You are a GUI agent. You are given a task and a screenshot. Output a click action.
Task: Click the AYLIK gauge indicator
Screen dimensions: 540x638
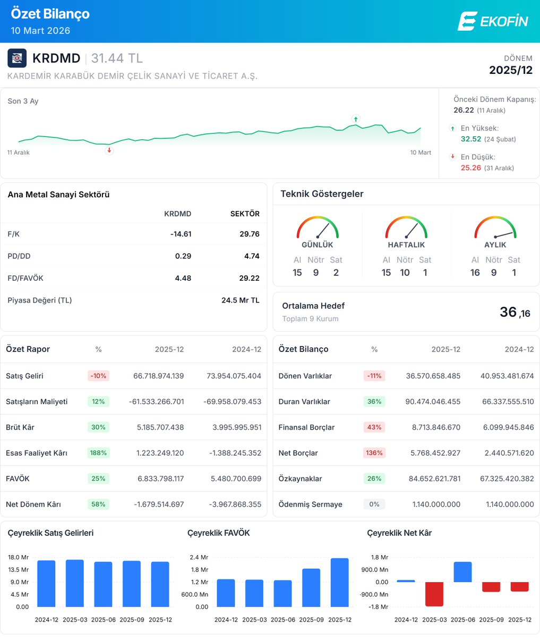495,227
